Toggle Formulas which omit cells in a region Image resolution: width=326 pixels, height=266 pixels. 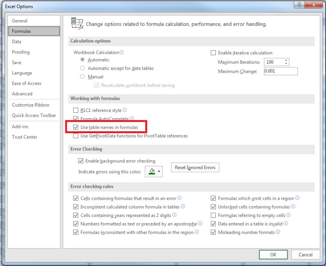[213, 198]
